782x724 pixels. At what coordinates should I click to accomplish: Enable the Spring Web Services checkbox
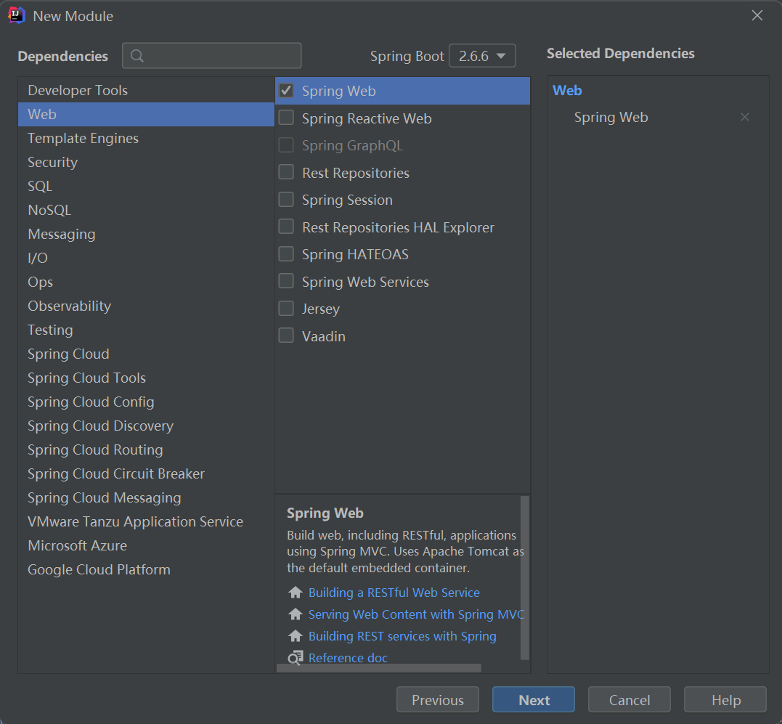pos(286,281)
